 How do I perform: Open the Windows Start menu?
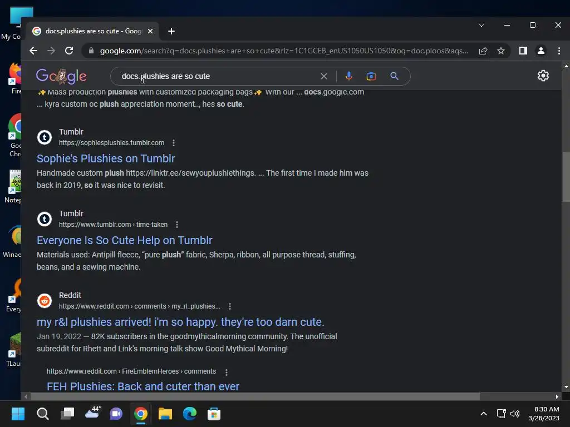tap(18, 414)
